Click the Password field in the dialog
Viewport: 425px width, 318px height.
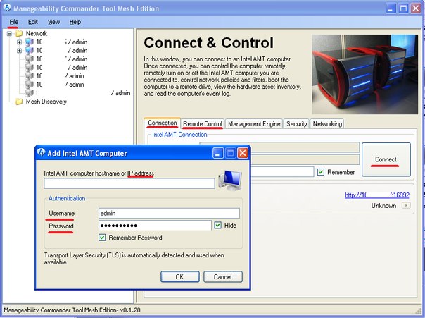[155, 226]
